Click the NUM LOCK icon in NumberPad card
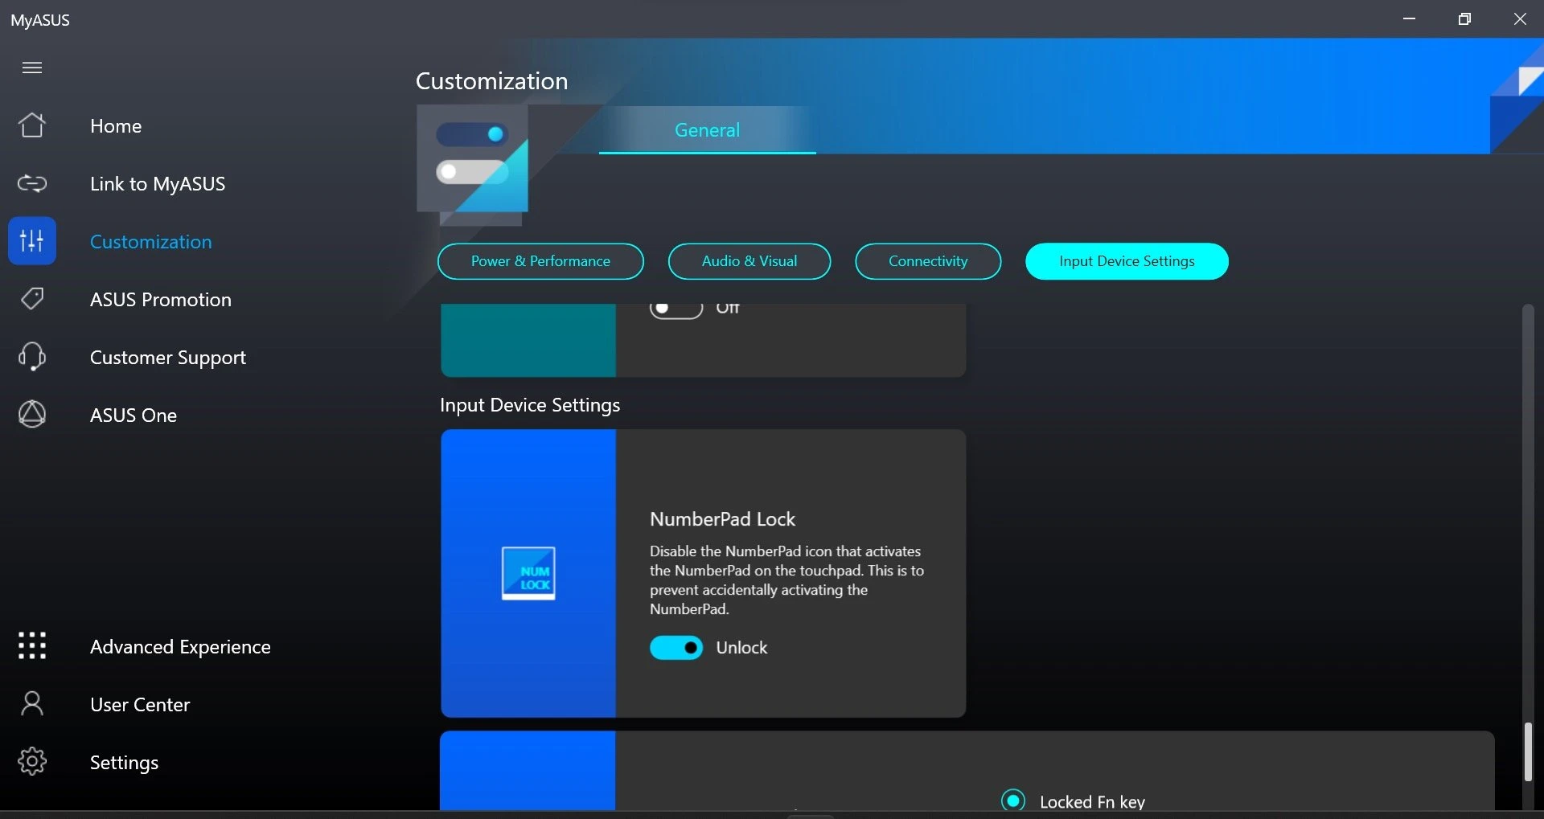This screenshot has width=1544, height=819. coord(528,573)
